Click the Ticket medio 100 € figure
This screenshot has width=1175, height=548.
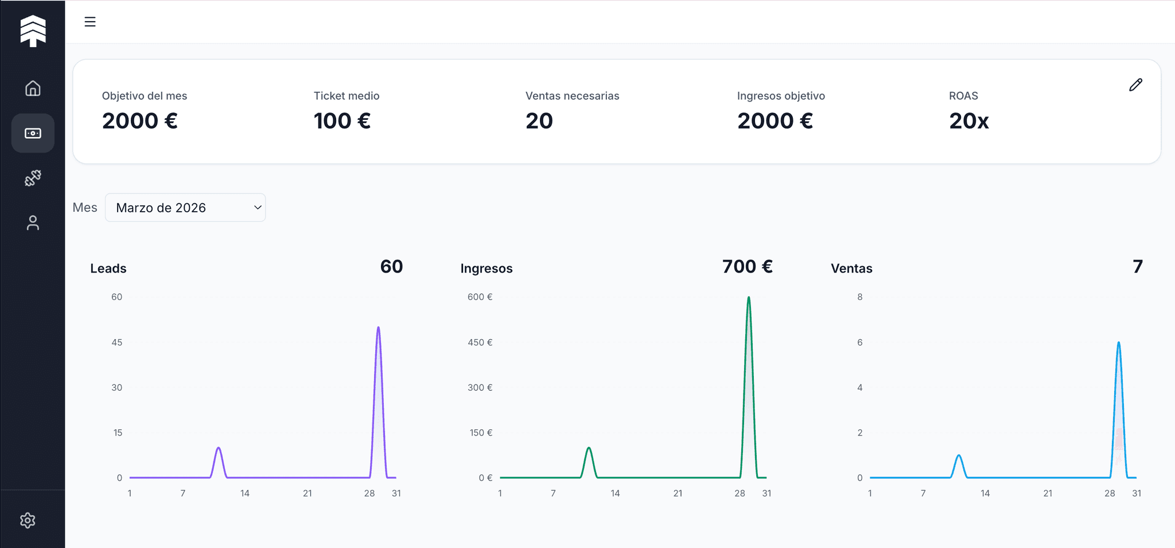click(343, 121)
